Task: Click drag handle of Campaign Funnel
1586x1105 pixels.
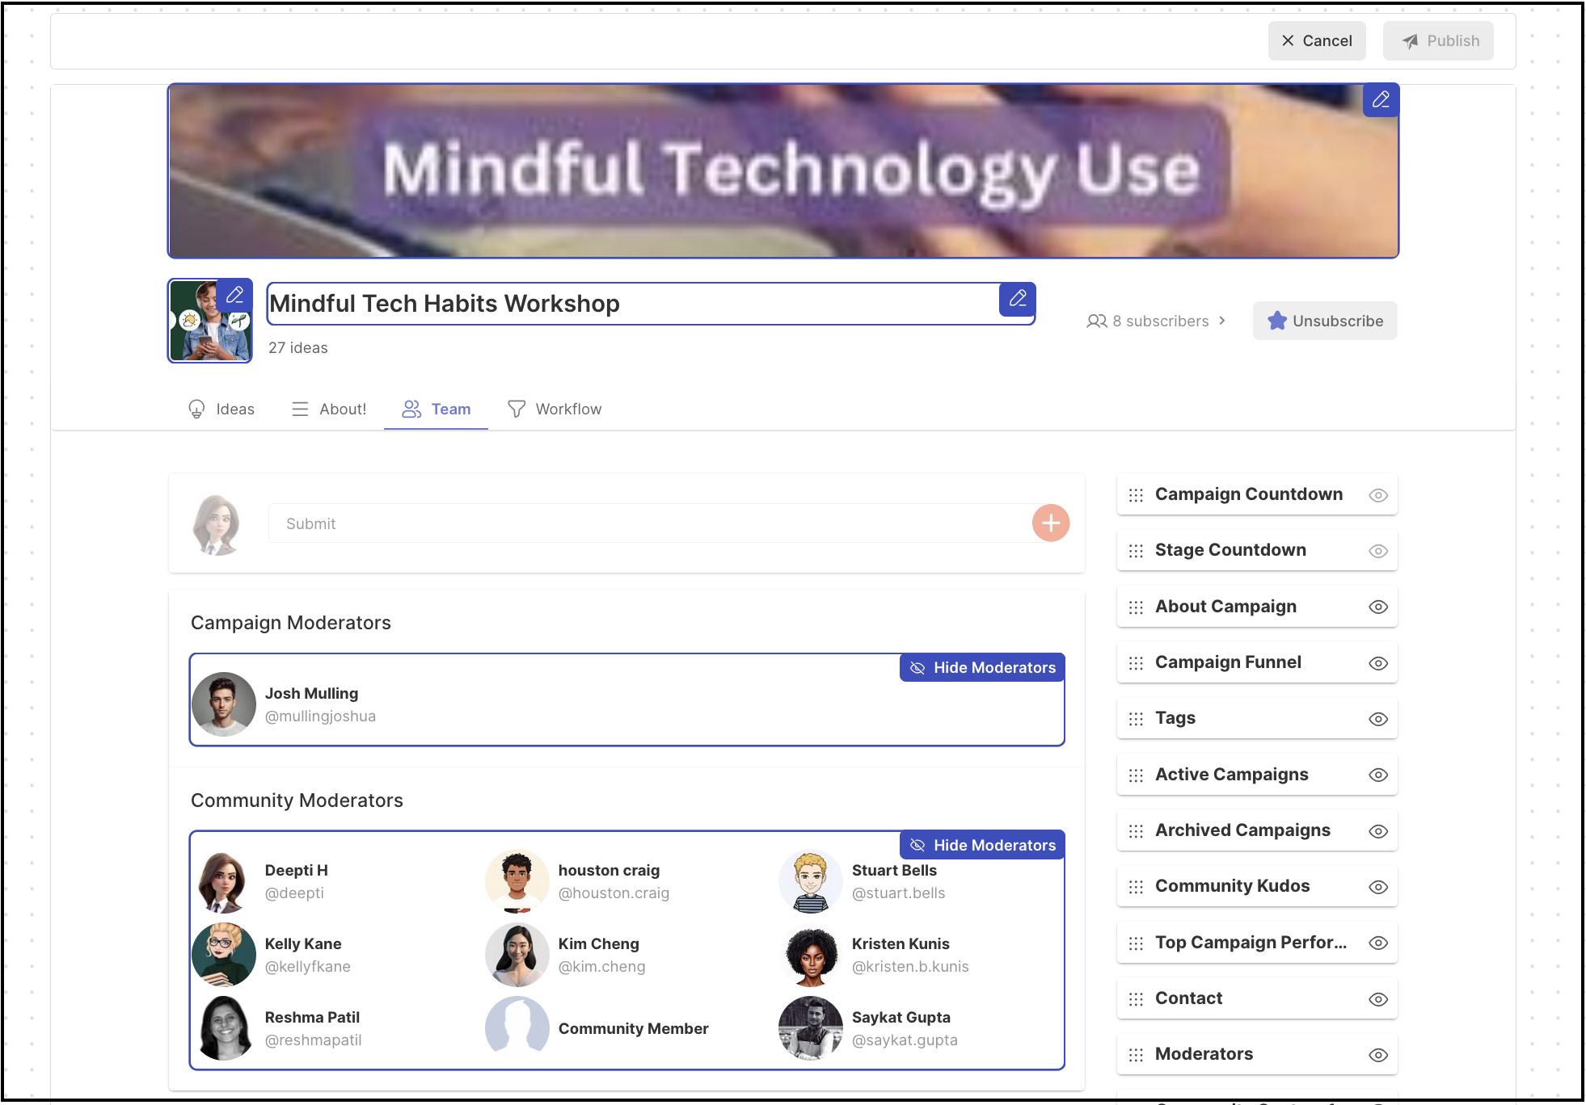Action: click(x=1136, y=663)
